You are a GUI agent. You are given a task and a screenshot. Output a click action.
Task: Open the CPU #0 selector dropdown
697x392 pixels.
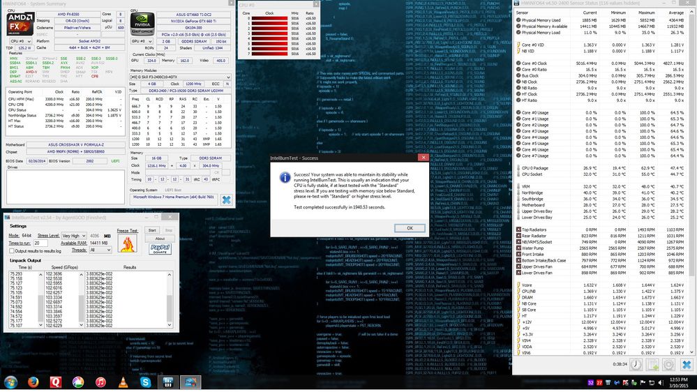[20, 41]
